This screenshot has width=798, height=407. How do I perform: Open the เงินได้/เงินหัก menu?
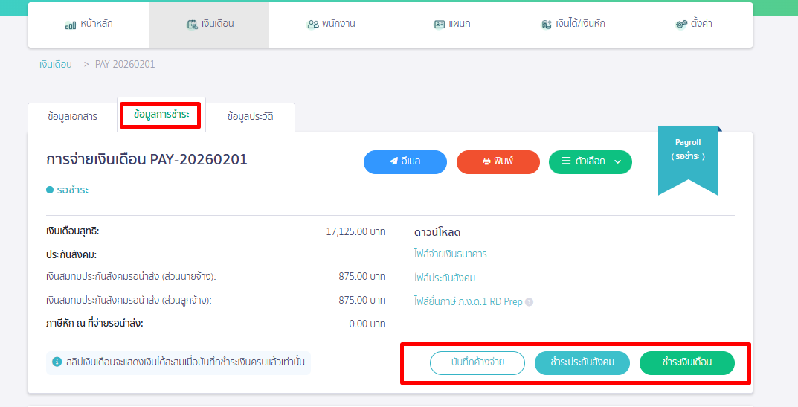tap(573, 25)
